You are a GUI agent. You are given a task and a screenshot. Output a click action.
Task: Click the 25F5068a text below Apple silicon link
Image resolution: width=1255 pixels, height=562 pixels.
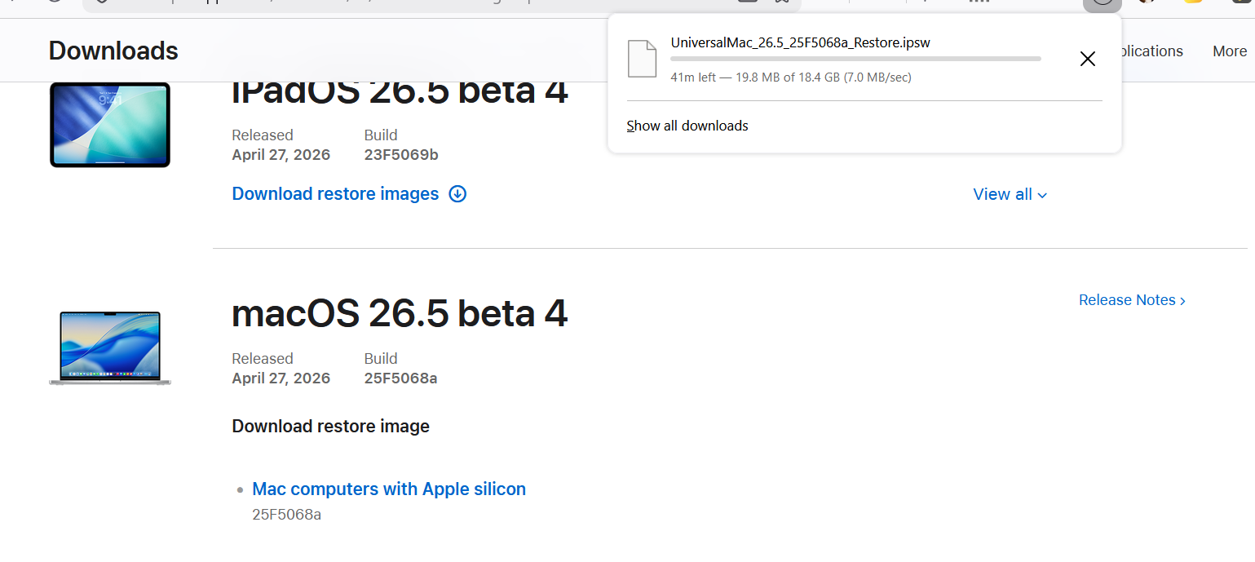tap(287, 515)
